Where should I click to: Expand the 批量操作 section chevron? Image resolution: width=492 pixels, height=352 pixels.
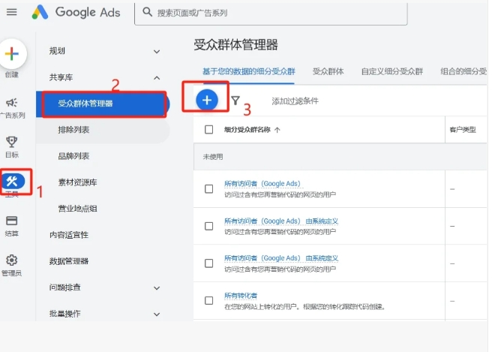pyautogui.click(x=157, y=314)
